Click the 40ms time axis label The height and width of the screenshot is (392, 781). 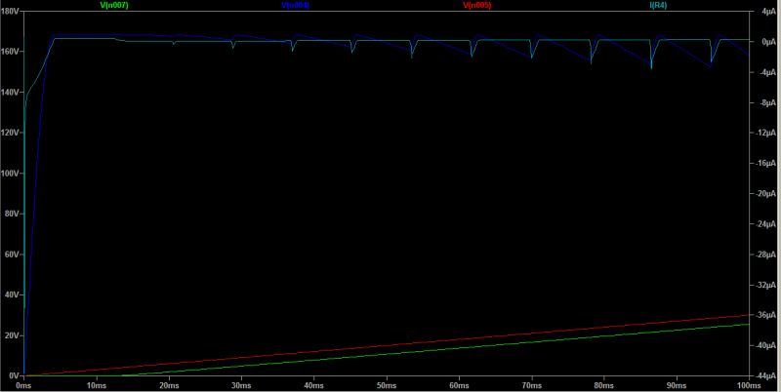pos(313,385)
